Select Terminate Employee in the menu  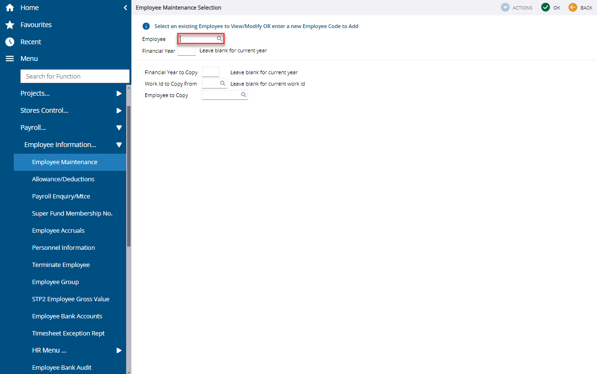[x=61, y=265]
